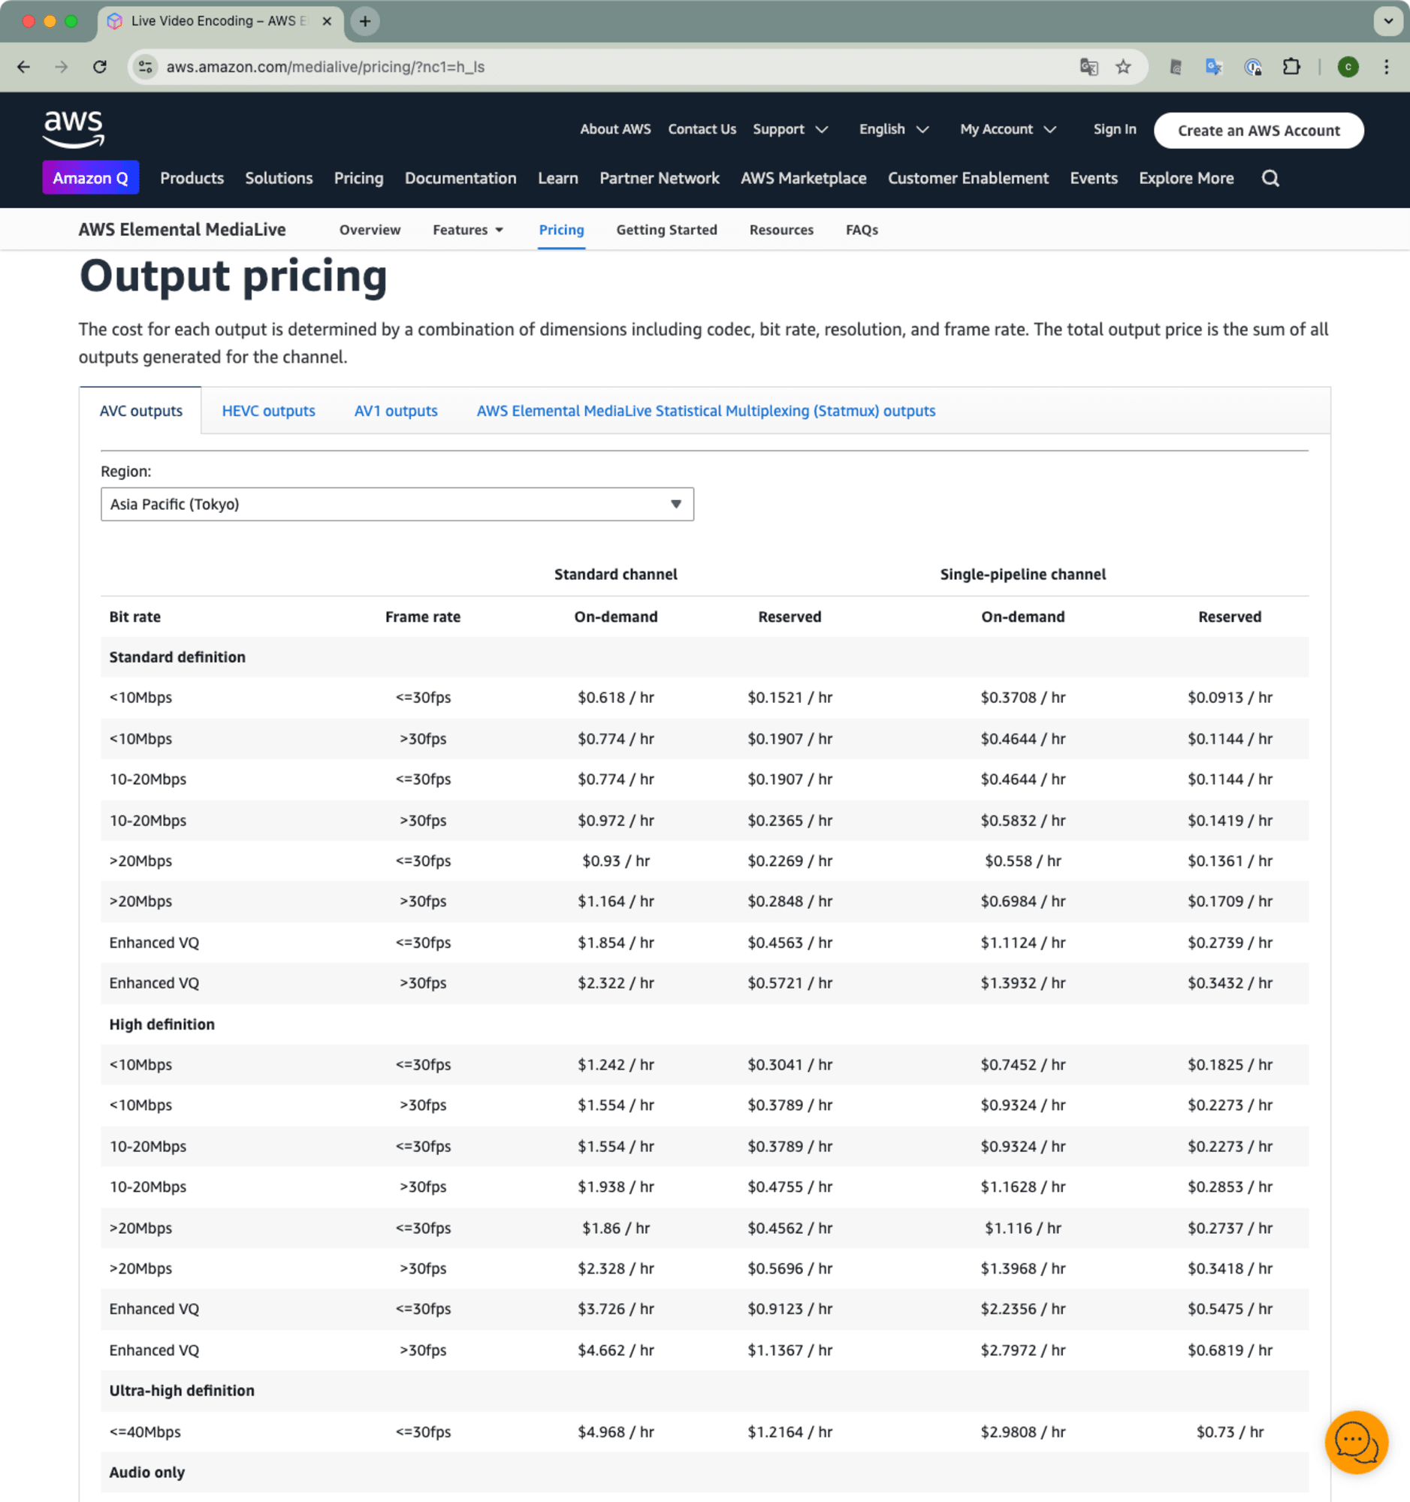Image resolution: width=1410 pixels, height=1502 pixels.
Task: Open the Partner Network menu
Action: [x=659, y=178]
